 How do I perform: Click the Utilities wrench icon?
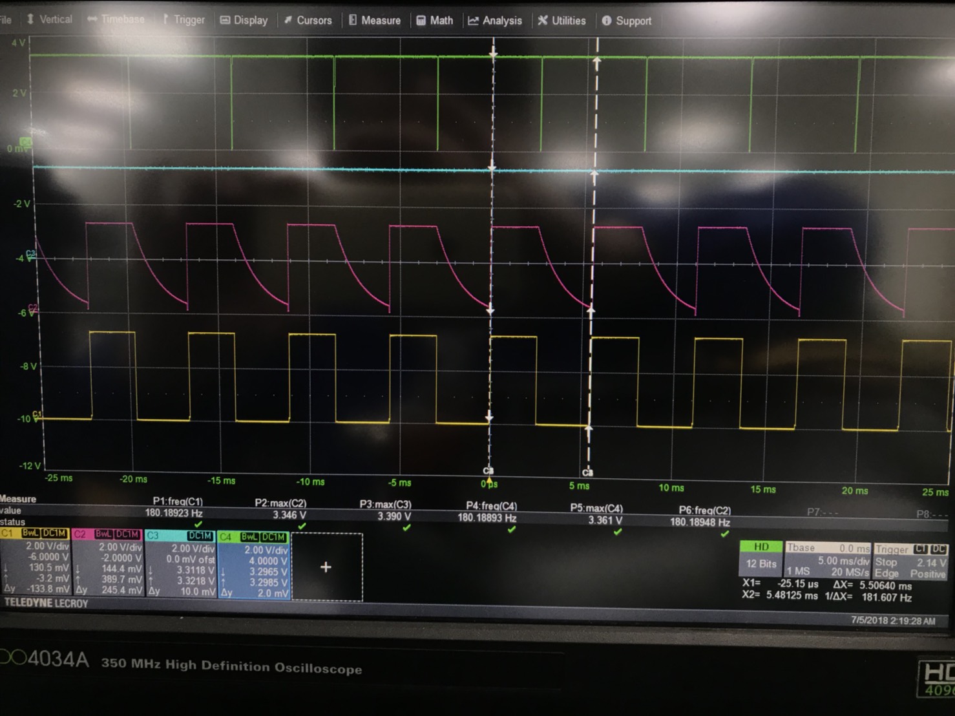point(542,20)
